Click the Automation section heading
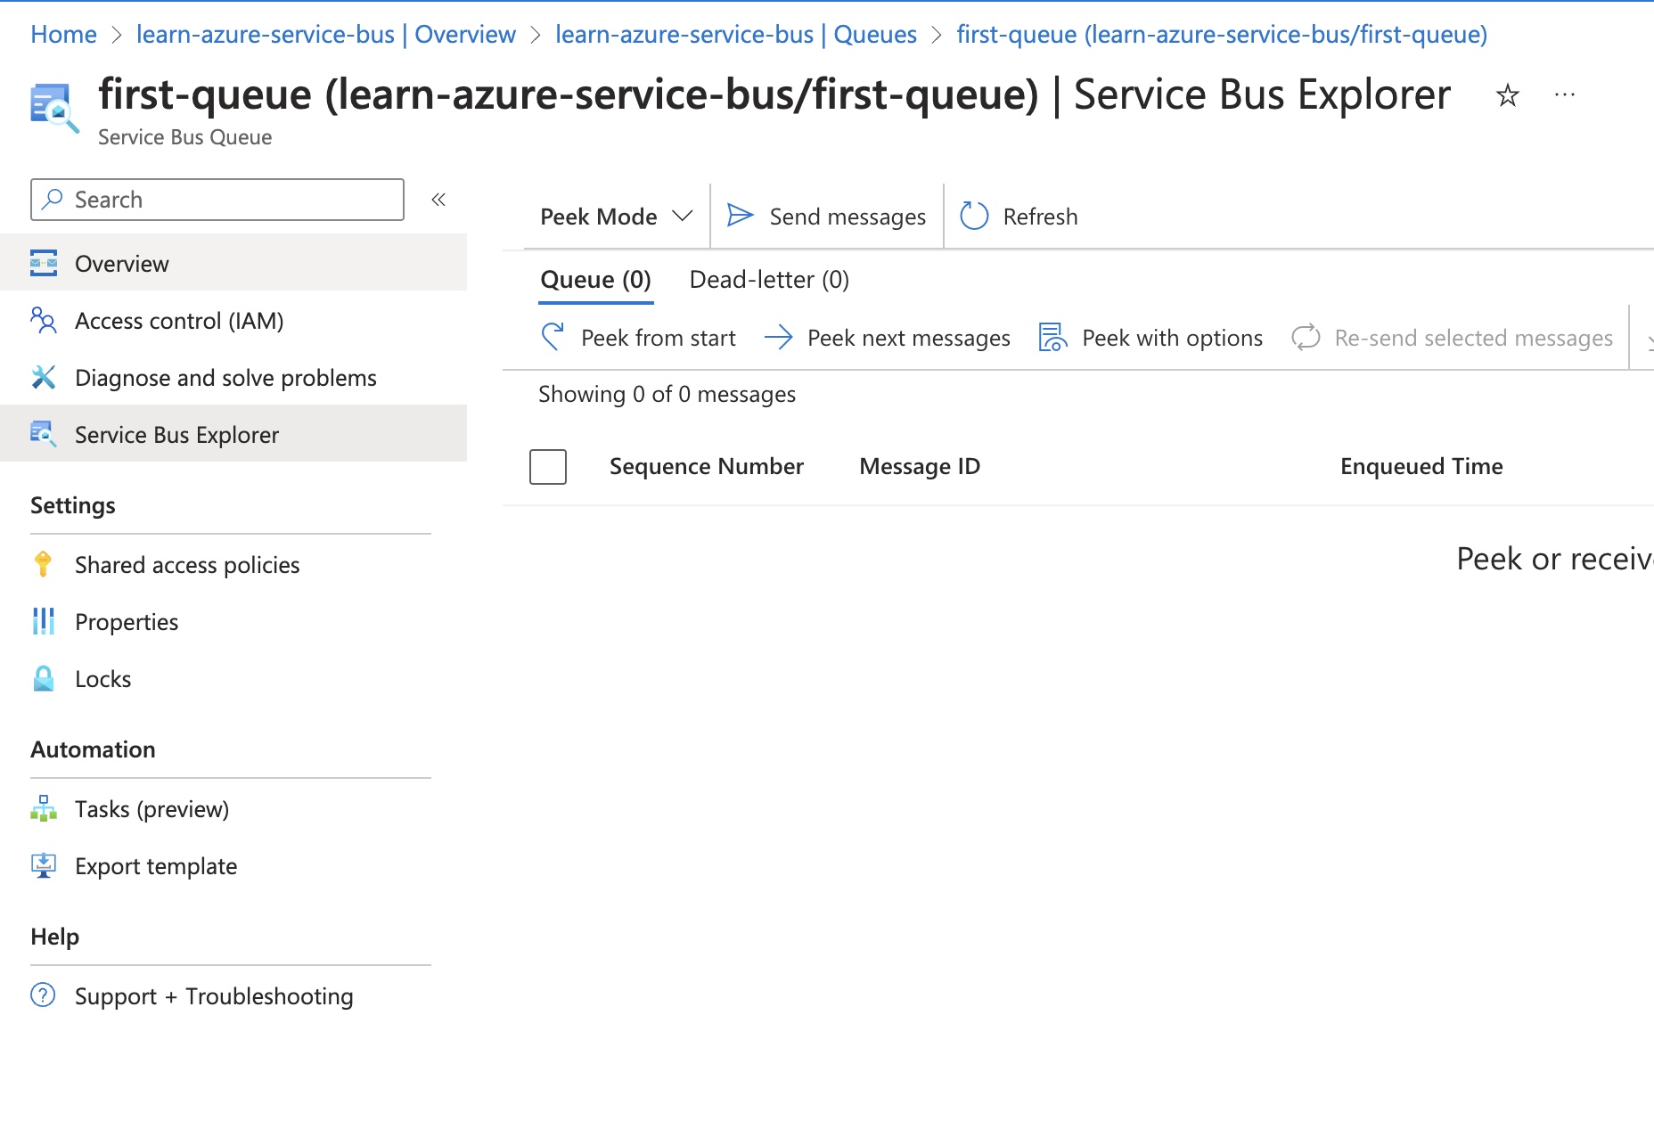Screen dimensions: 1654x1146 click(93, 749)
